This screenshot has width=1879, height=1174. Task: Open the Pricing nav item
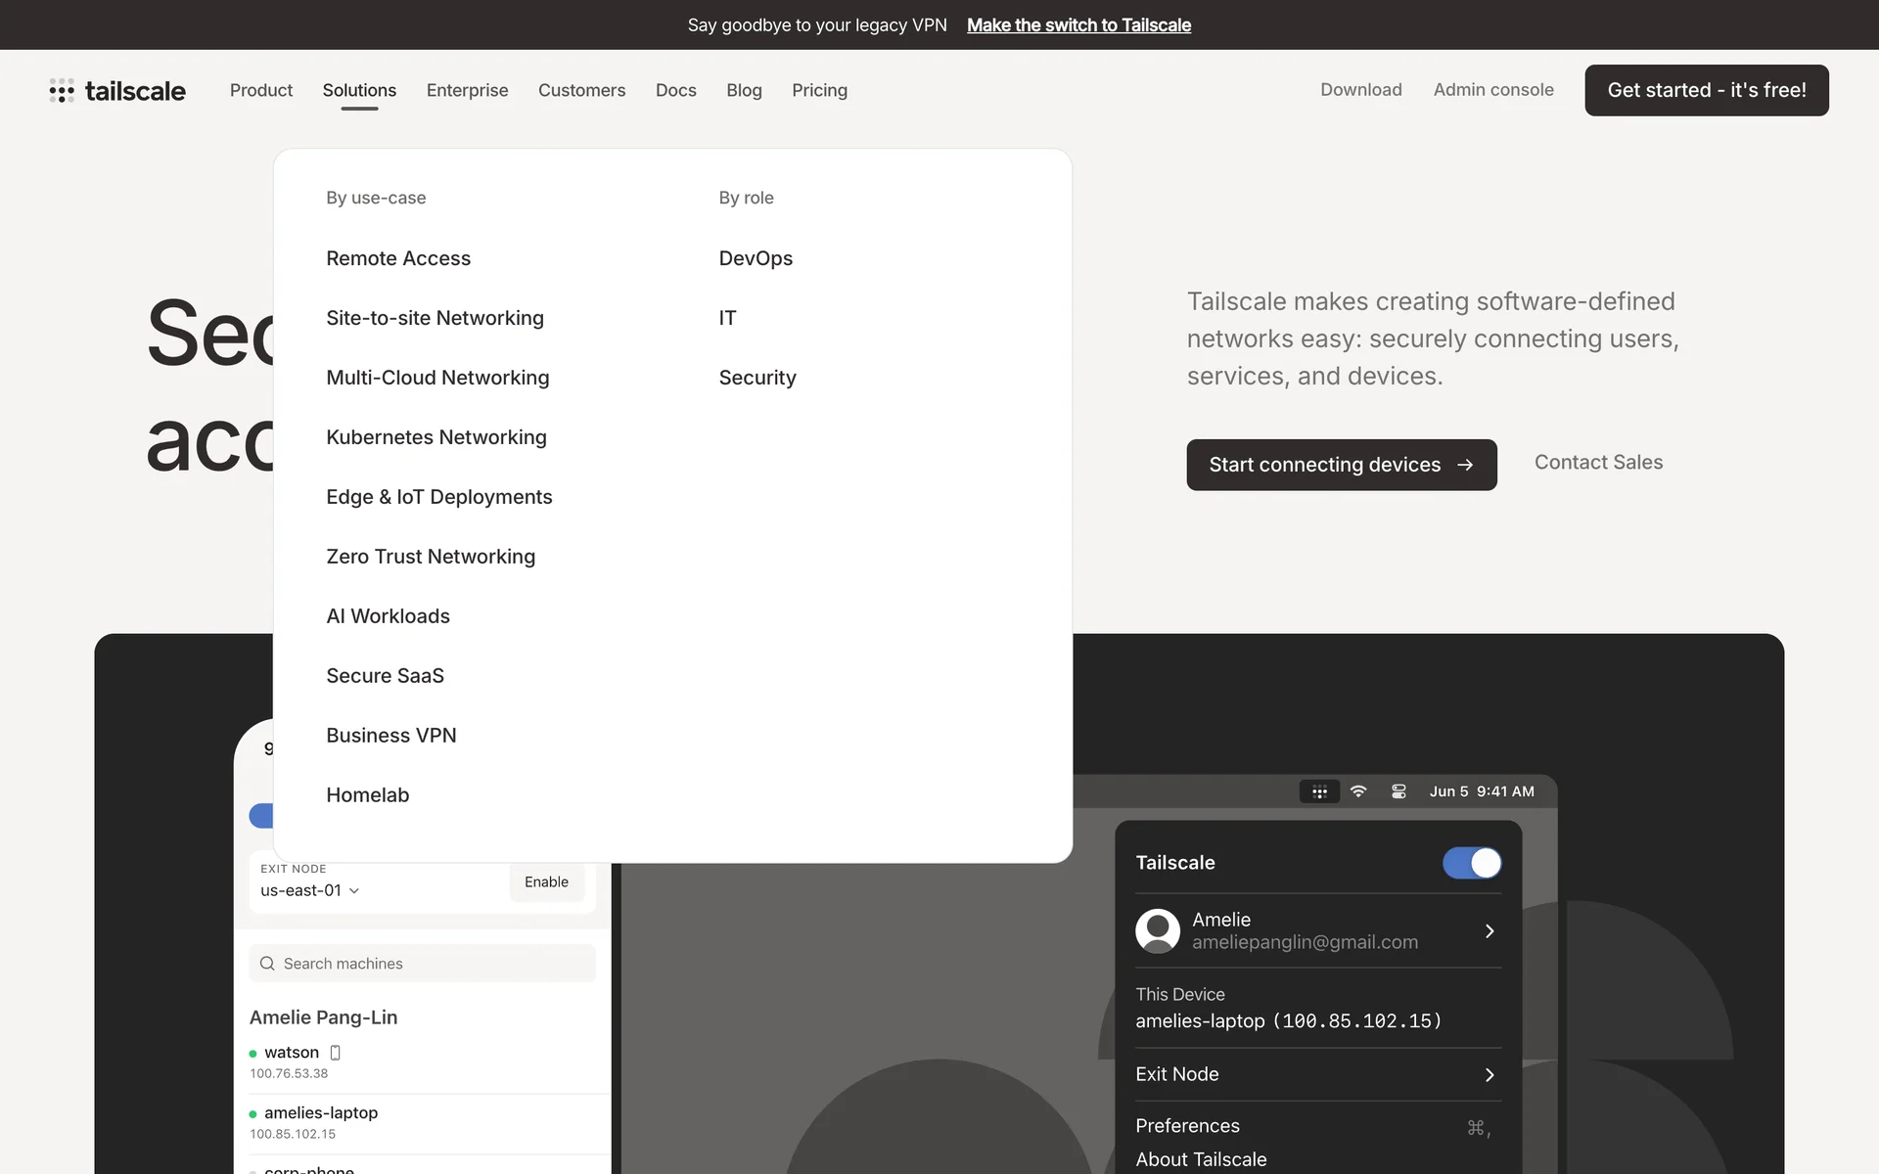coord(819,90)
